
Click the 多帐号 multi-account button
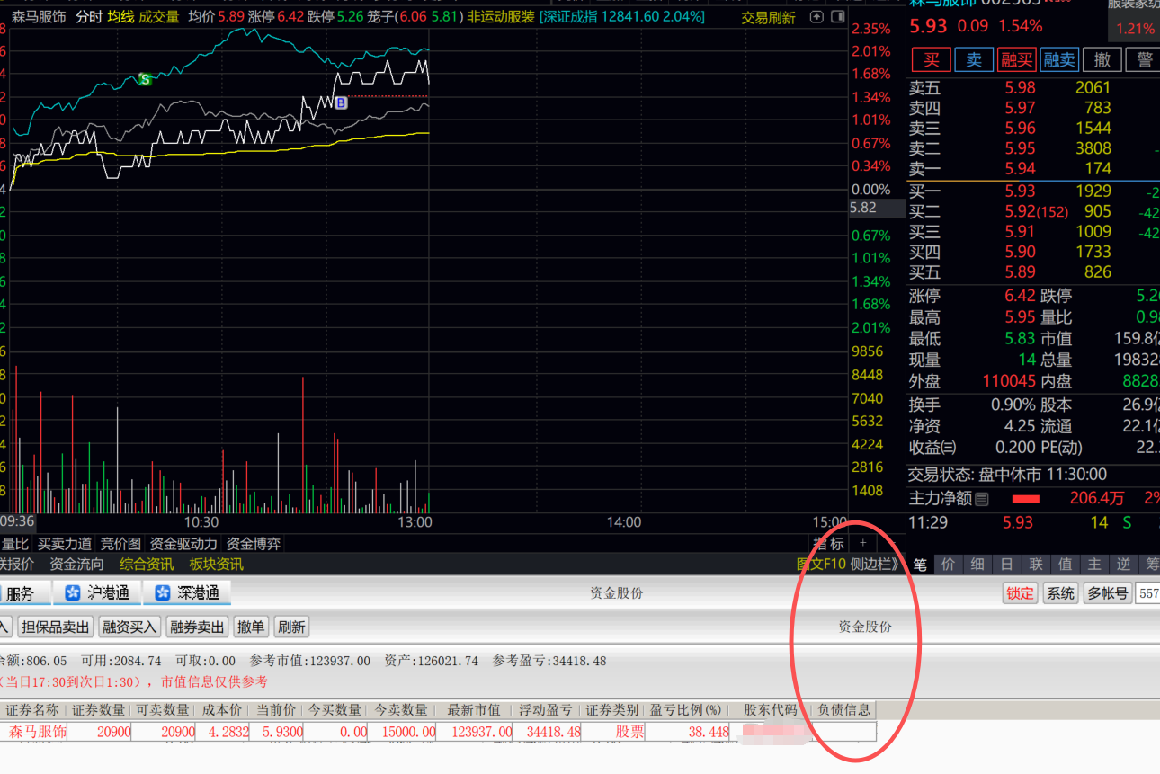click(1108, 593)
